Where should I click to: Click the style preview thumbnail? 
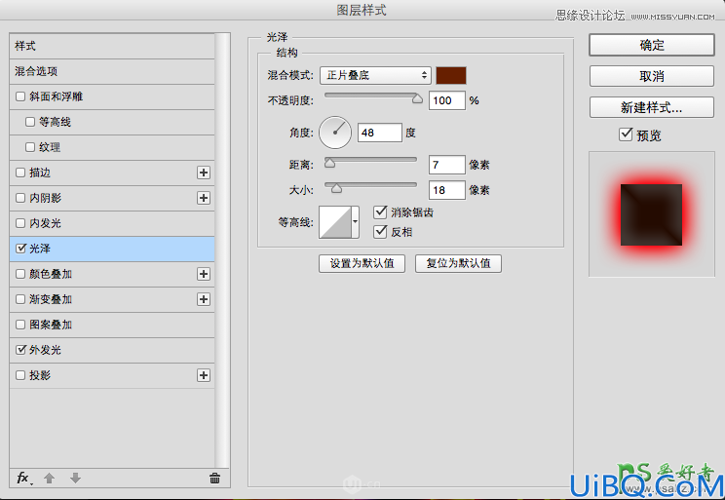652,214
